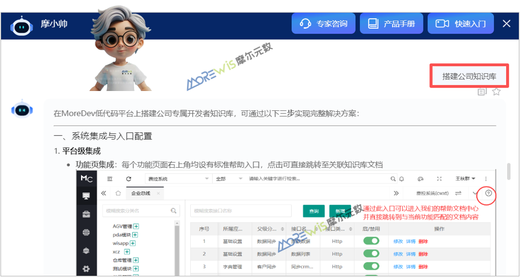
Task: Click the double right arrow tab scroller
Action: pyautogui.click(x=396, y=193)
